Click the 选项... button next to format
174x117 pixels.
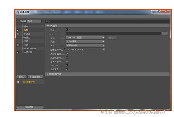(x=112, y=38)
